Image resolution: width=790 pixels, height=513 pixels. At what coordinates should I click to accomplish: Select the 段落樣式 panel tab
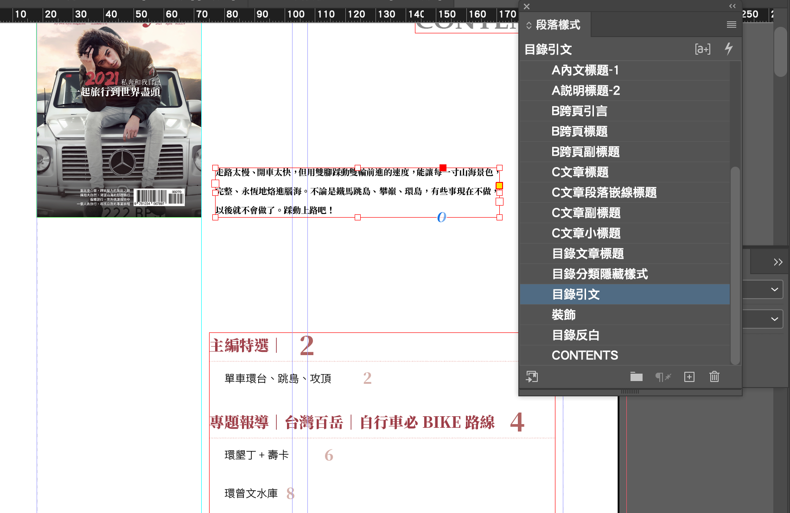558,25
